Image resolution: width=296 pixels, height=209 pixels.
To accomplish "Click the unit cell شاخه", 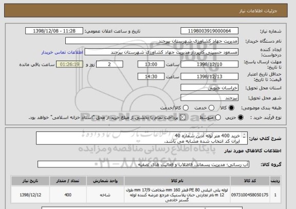I will point(105,195).
